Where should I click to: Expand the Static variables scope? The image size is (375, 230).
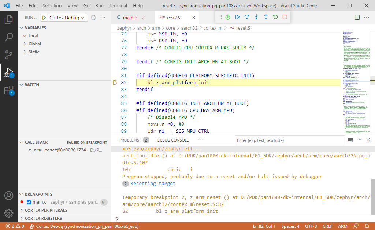31,52
